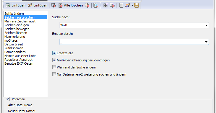Toggle the 'Vorschau' checkbox
The width and height of the screenshot is (216, 113).
coord(8,99)
